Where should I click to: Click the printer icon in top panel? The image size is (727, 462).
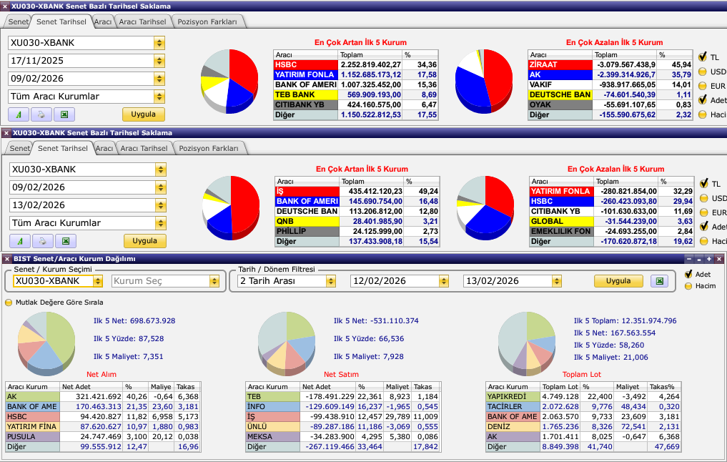41,114
